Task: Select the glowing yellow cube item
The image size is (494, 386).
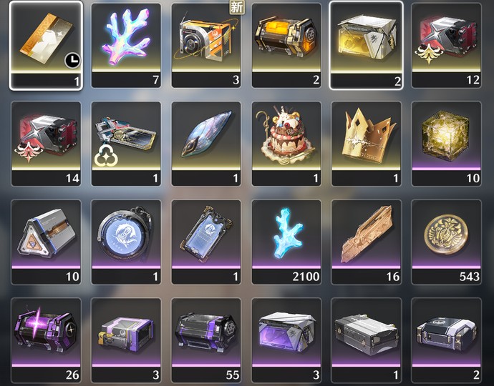Action: tap(446, 144)
